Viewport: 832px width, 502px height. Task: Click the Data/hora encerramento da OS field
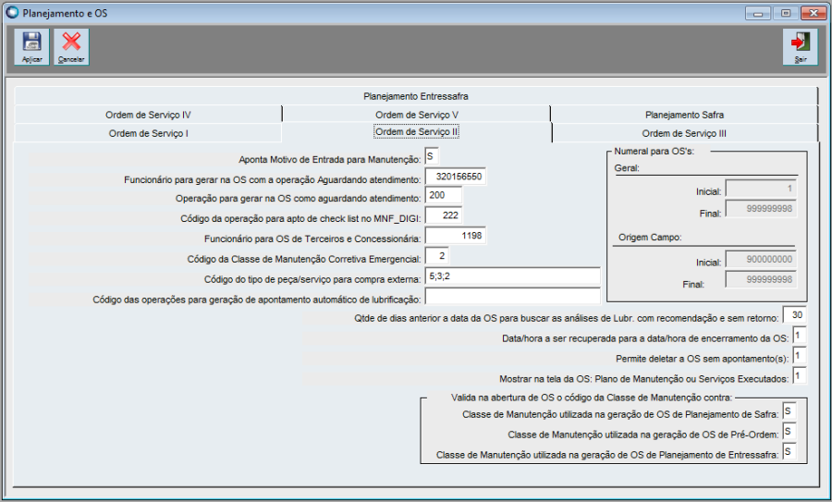(x=800, y=336)
